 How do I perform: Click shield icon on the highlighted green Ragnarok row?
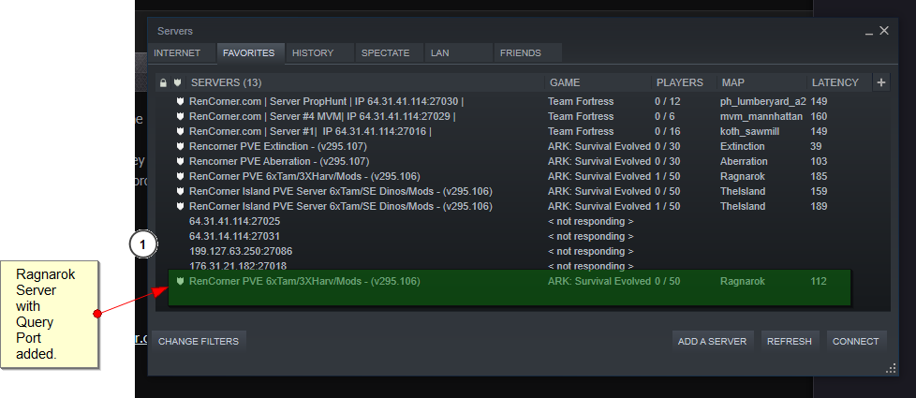(178, 282)
